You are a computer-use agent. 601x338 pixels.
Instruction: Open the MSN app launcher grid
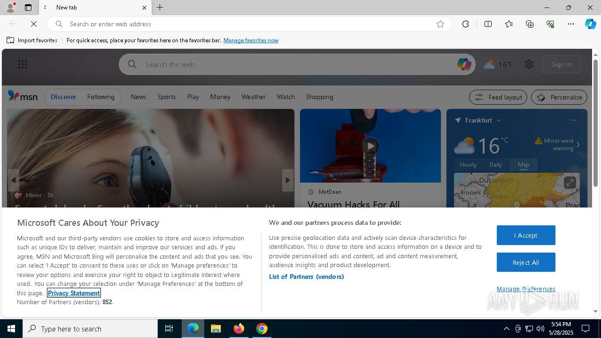(23, 64)
